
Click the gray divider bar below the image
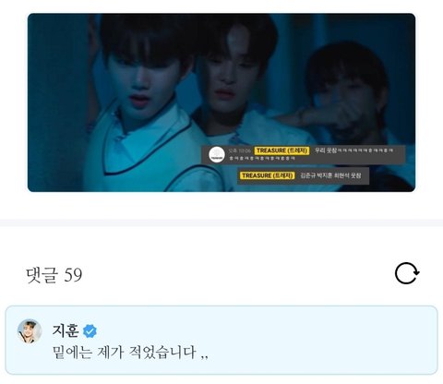point(221,222)
